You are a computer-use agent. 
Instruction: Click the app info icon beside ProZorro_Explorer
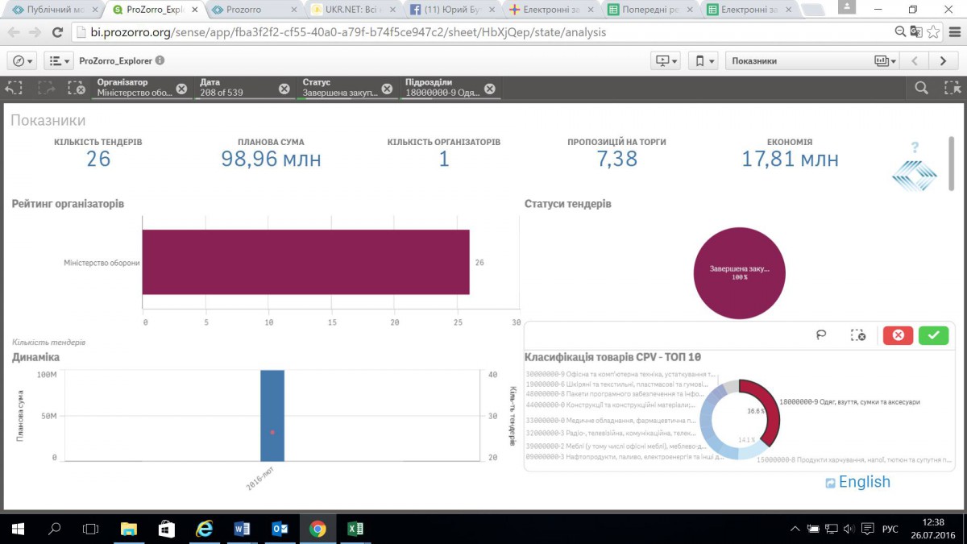[x=160, y=60]
